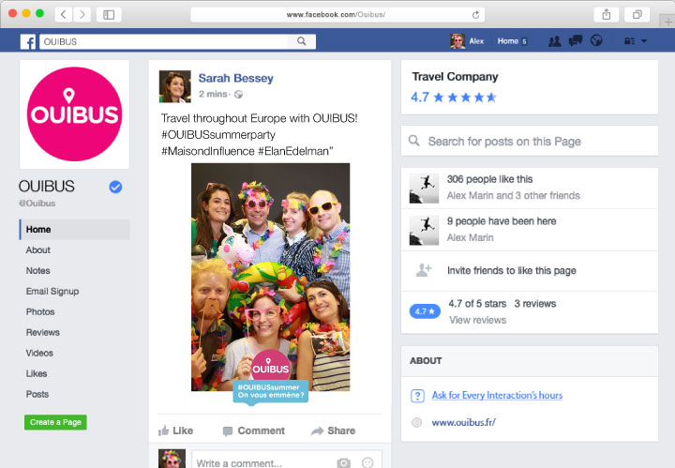Click the Safari share icon
This screenshot has height=468, width=675.
(607, 15)
